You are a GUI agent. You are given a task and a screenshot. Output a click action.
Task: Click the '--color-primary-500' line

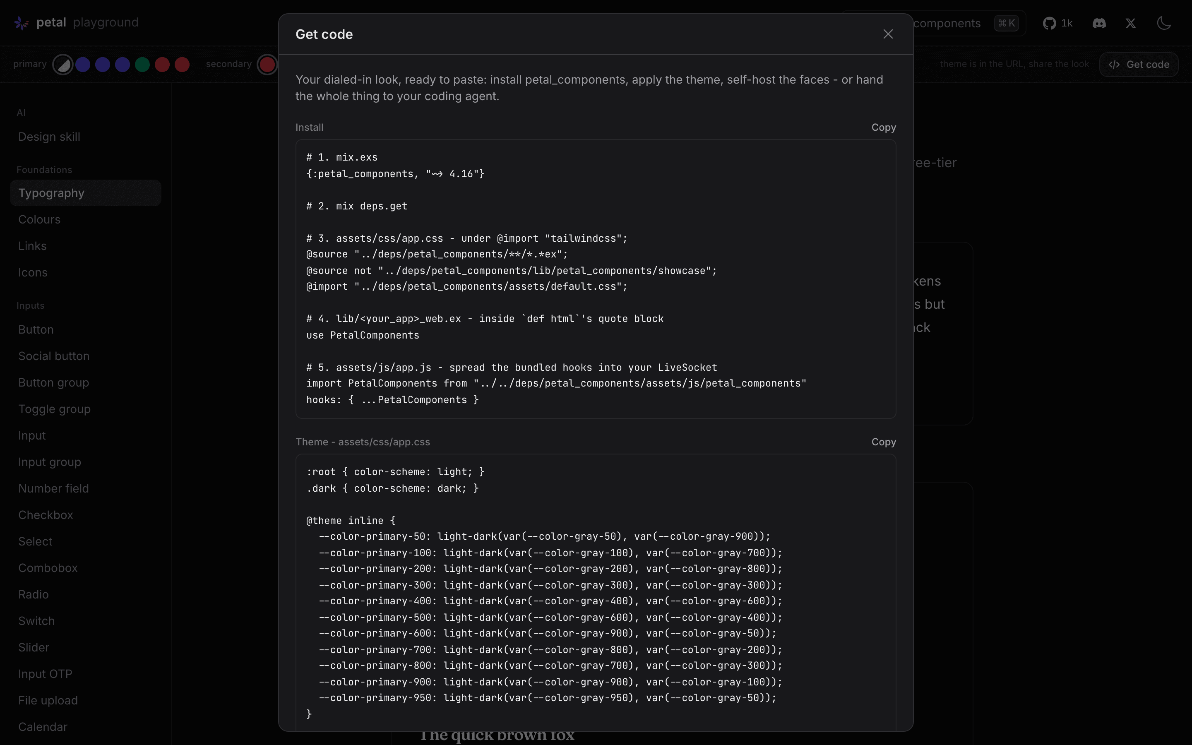[x=550, y=618]
